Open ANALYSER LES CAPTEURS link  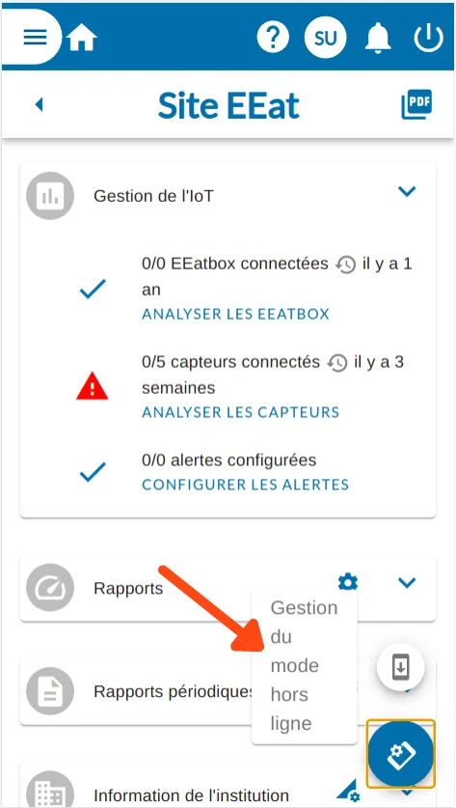241,412
